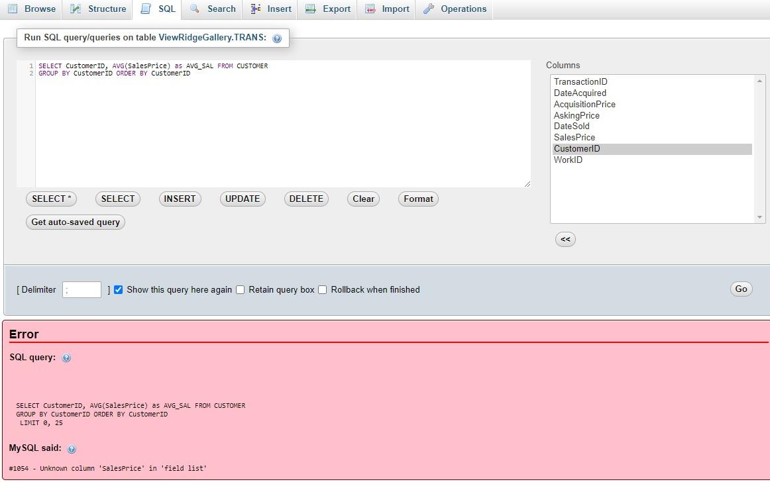Click the help icon beside 'MySQL said:'
Viewport: 770px width, 488px height.
(71, 448)
